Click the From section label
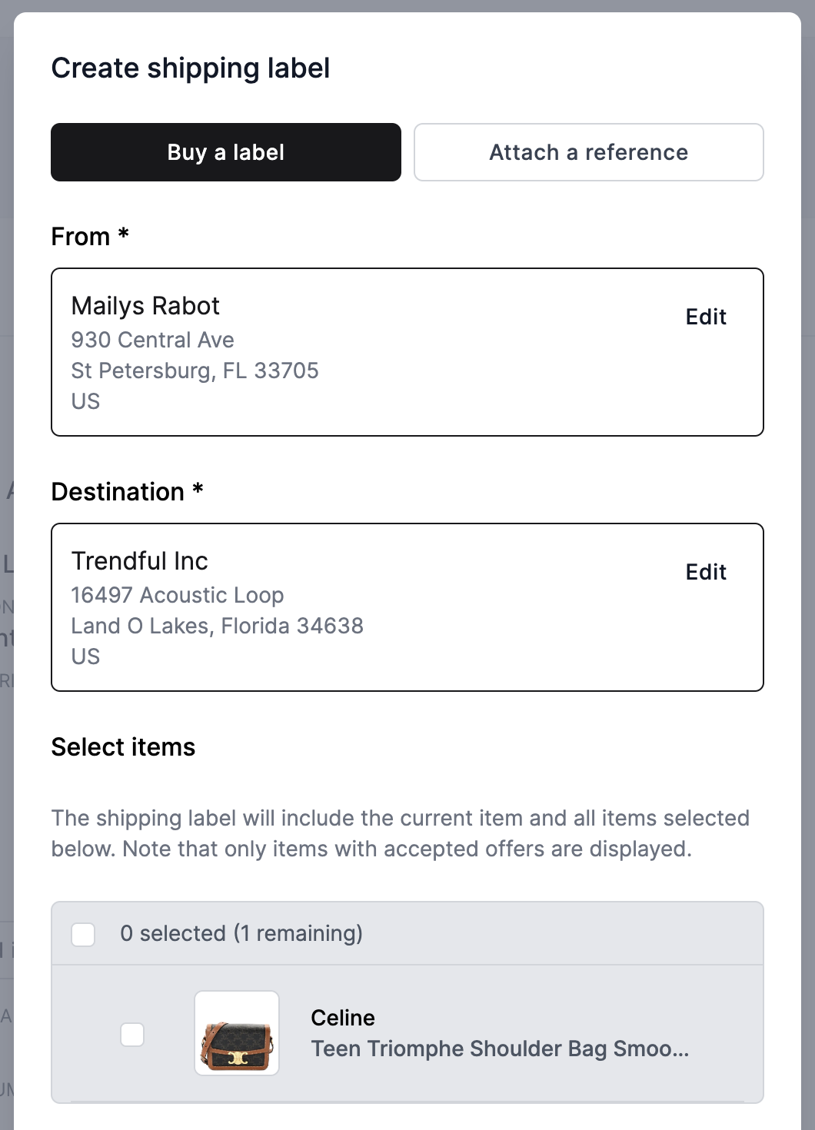The width and height of the screenshot is (815, 1130). (89, 236)
